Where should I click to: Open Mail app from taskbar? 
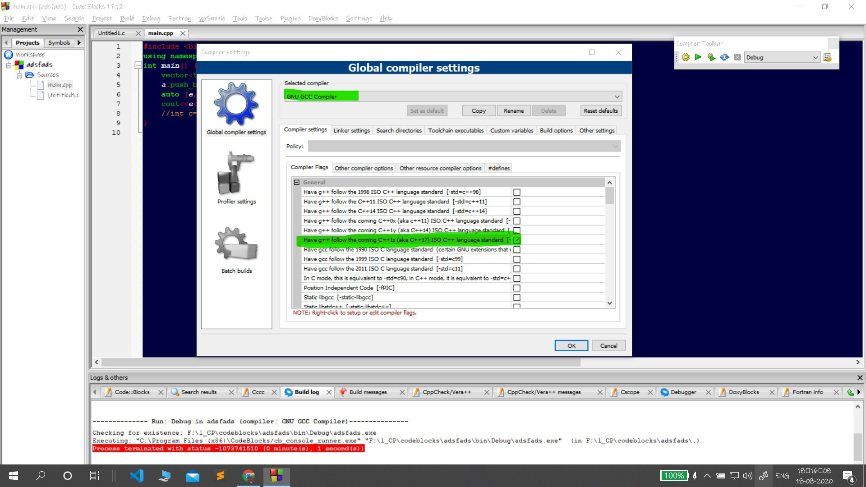pyautogui.click(x=193, y=476)
